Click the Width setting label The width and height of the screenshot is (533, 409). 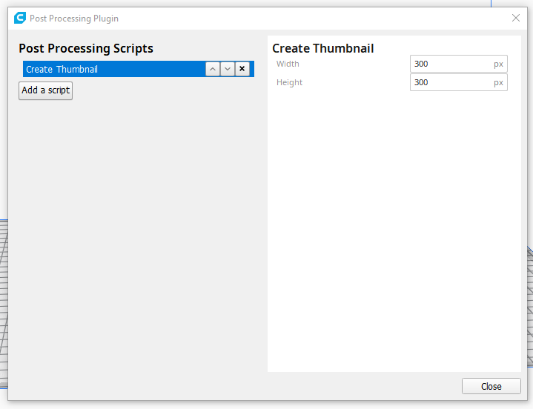(288, 64)
